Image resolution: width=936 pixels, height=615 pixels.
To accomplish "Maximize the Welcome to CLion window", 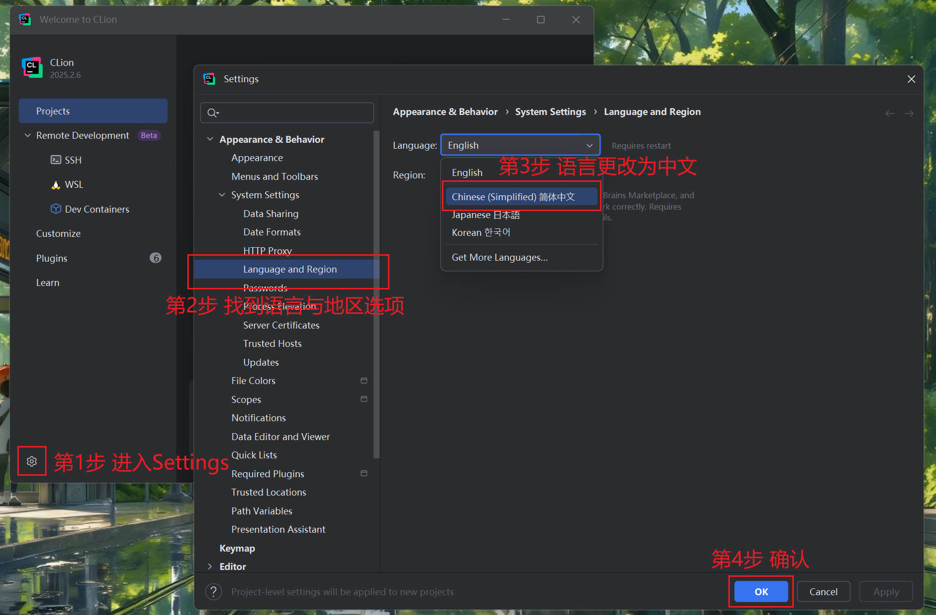I will 541,19.
